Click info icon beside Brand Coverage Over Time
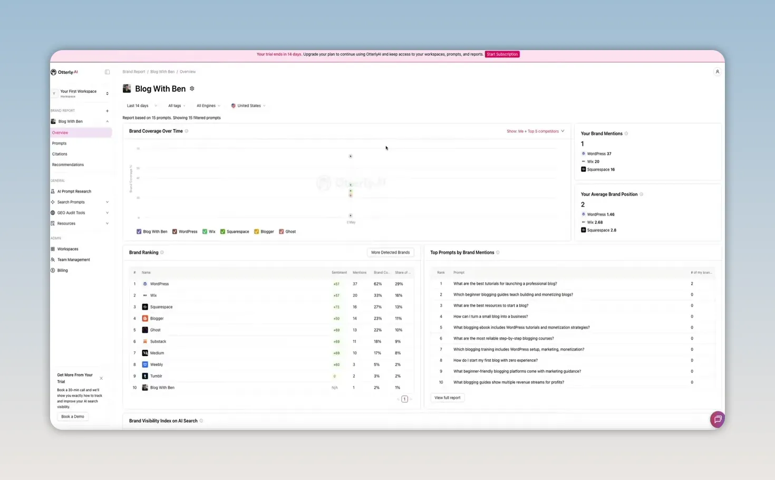The width and height of the screenshot is (775, 480). [x=187, y=131]
